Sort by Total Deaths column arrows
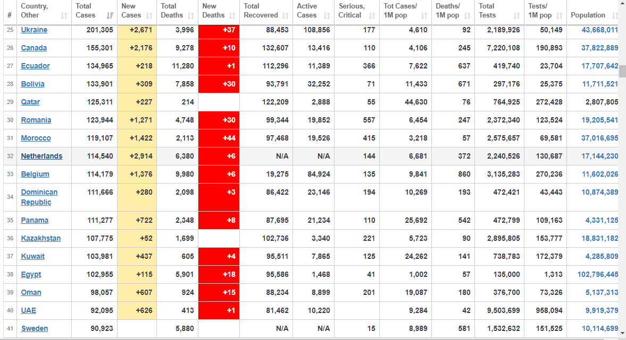626x340 pixels. (191, 15)
